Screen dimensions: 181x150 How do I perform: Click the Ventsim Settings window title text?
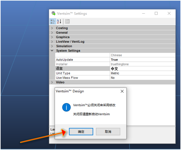[x=72, y=14]
